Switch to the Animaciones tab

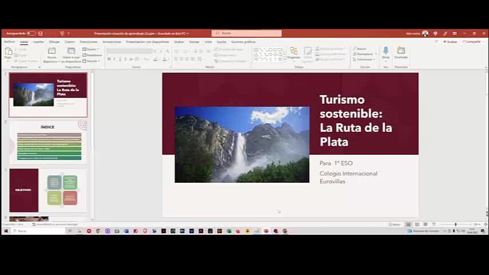112,42
